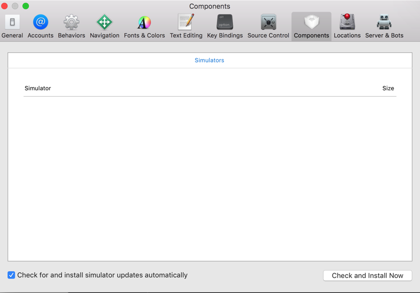Image resolution: width=420 pixels, height=293 pixels.
Task: Open Navigation preferences
Action: pyautogui.click(x=104, y=26)
